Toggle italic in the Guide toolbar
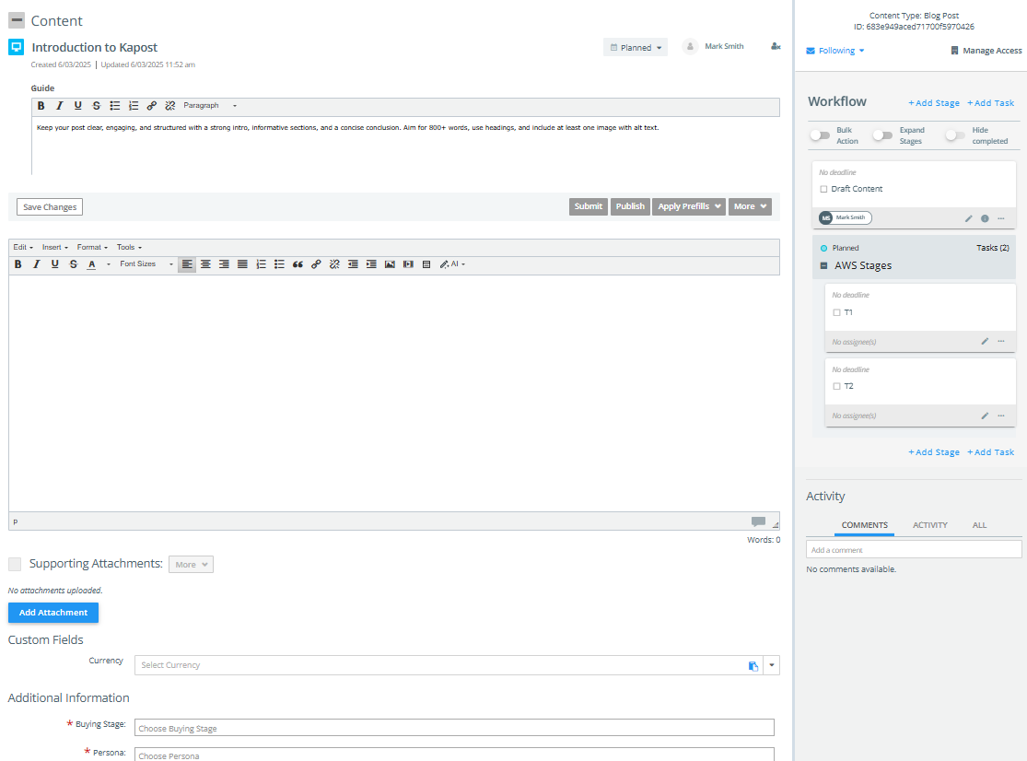The image size is (1027, 761). [x=60, y=105]
